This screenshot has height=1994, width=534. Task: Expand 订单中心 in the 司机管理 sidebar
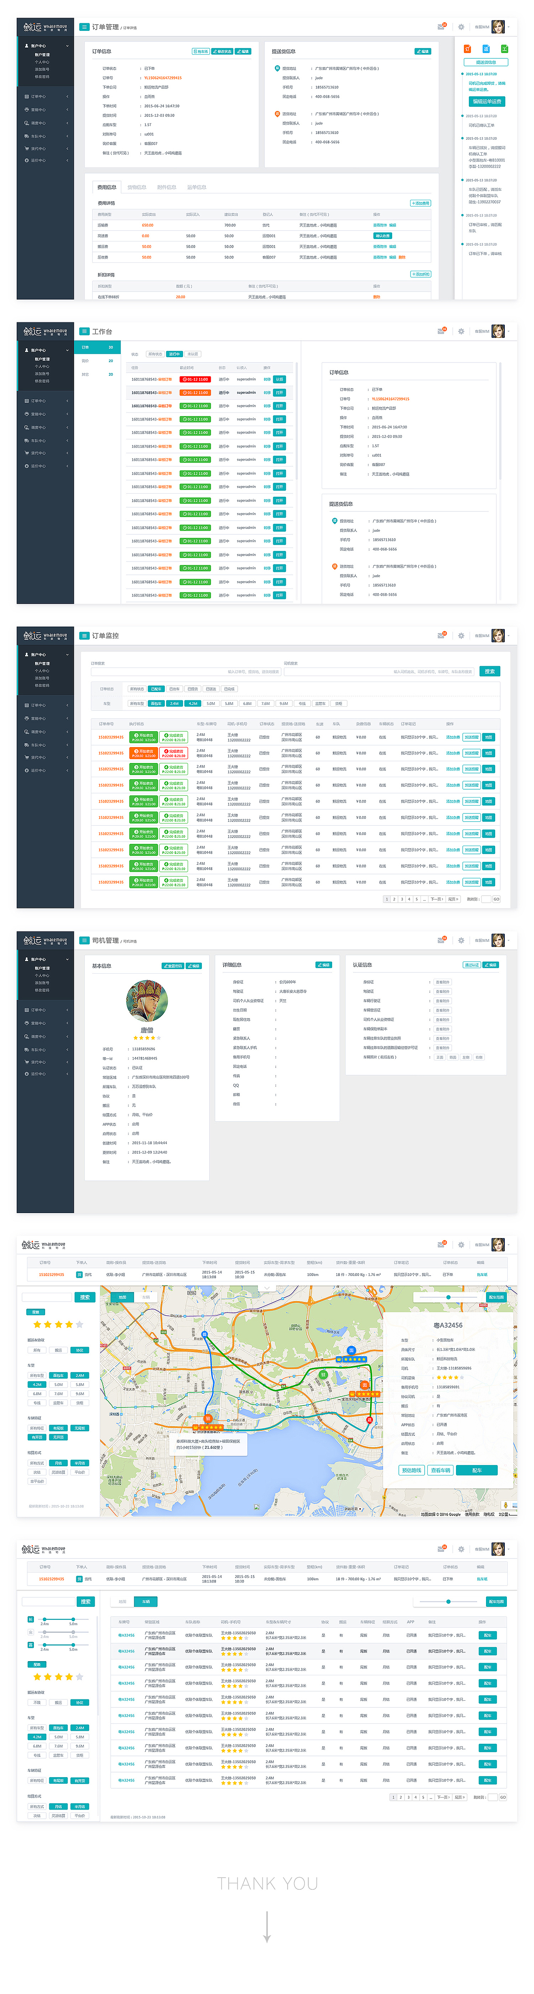[67, 1010]
